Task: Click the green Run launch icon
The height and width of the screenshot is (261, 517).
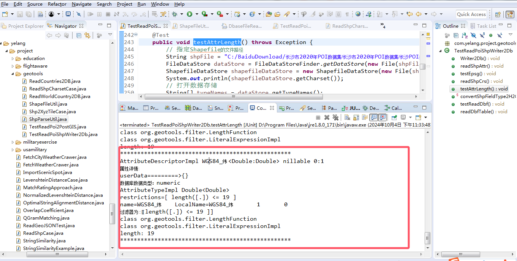Action: click(190, 14)
